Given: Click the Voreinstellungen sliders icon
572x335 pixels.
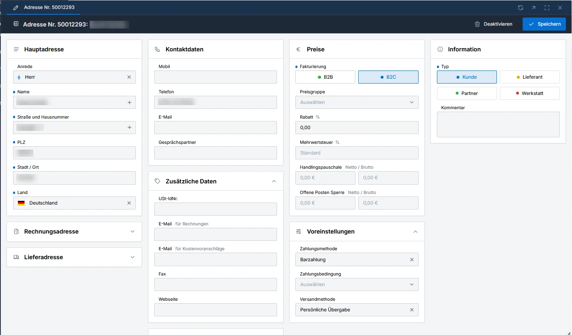Looking at the screenshot, I should 299,231.
